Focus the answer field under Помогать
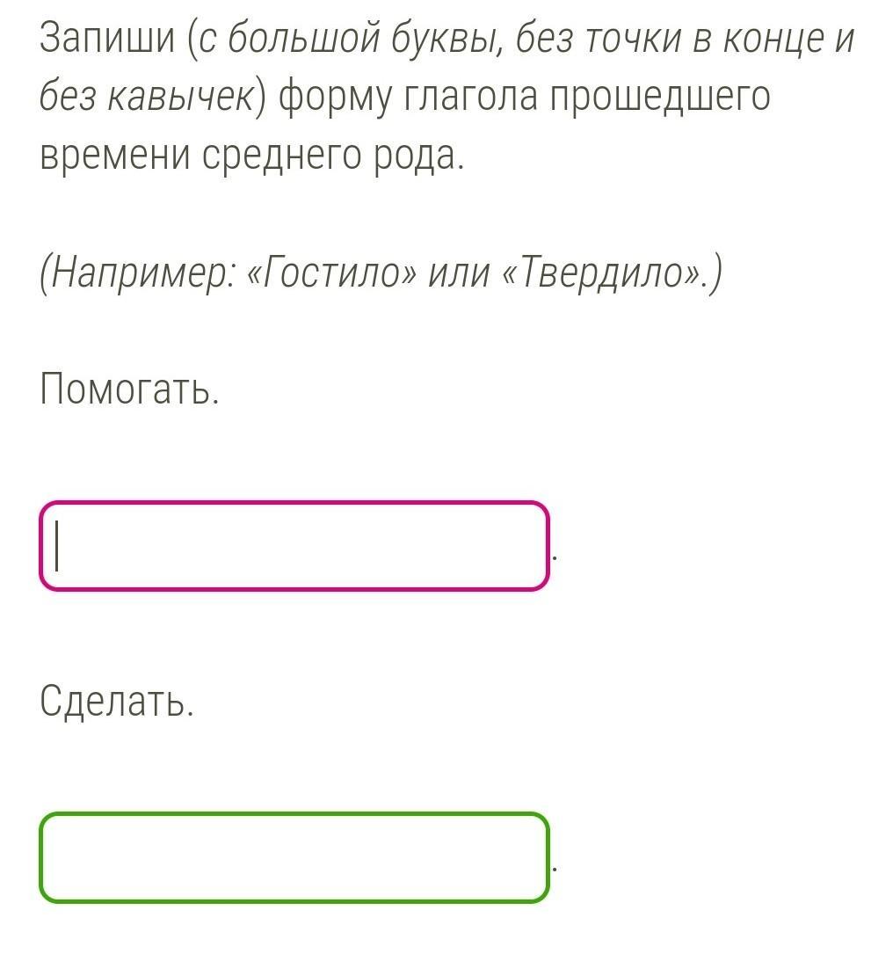Viewport: 871px width, 961px height. coord(294,545)
